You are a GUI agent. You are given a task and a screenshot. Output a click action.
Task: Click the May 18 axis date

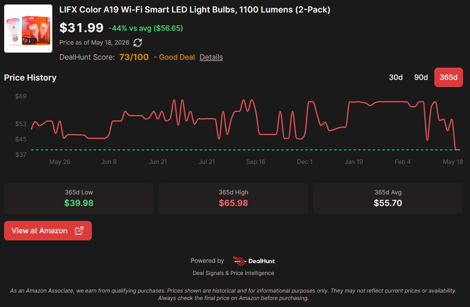(x=453, y=162)
